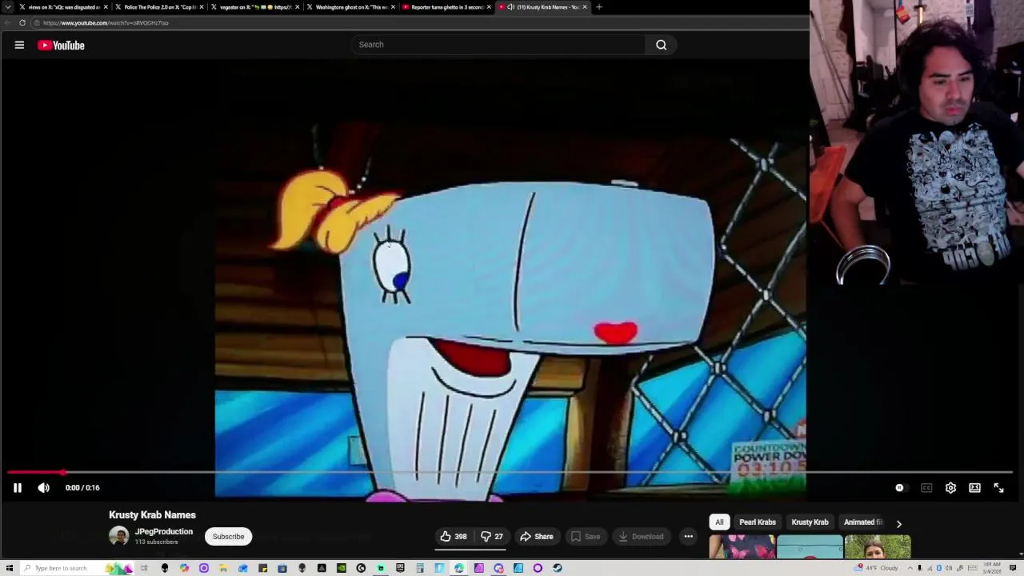Screen dimensions: 1024x576
Task: Open the Sticky Notes taskbar icon
Action: [x=263, y=568]
